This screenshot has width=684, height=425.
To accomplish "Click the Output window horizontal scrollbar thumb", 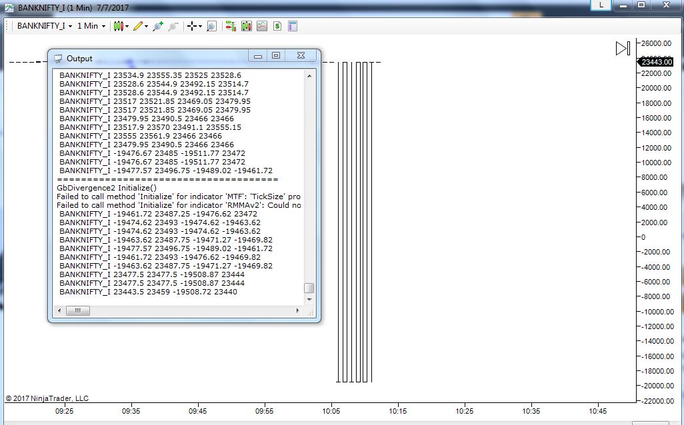I will coord(77,311).
